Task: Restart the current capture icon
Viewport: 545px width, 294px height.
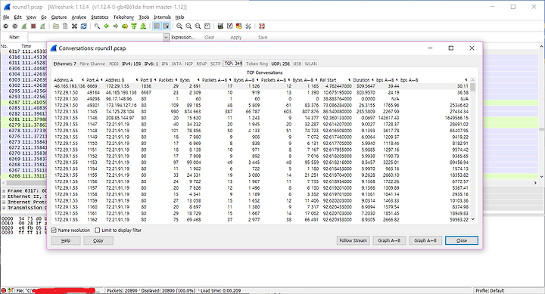Action: (42, 26)
